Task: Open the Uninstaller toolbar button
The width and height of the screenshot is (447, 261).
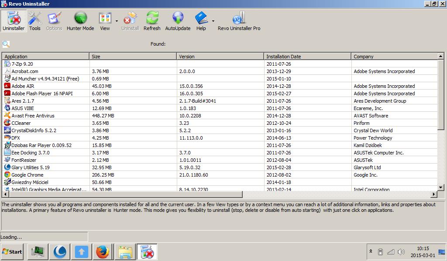Action: tap(14, 21)
